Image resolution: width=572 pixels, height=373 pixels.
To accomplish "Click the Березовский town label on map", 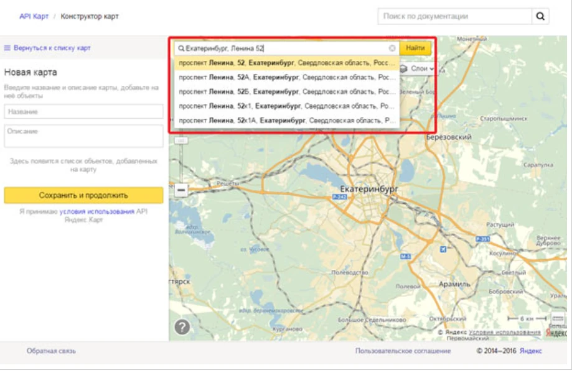I will click(449, 137).
